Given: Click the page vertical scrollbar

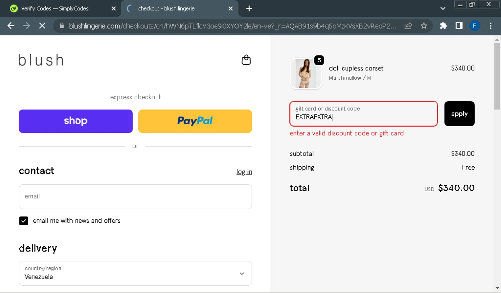Looking at the screenshot, I should coord(497,76).
